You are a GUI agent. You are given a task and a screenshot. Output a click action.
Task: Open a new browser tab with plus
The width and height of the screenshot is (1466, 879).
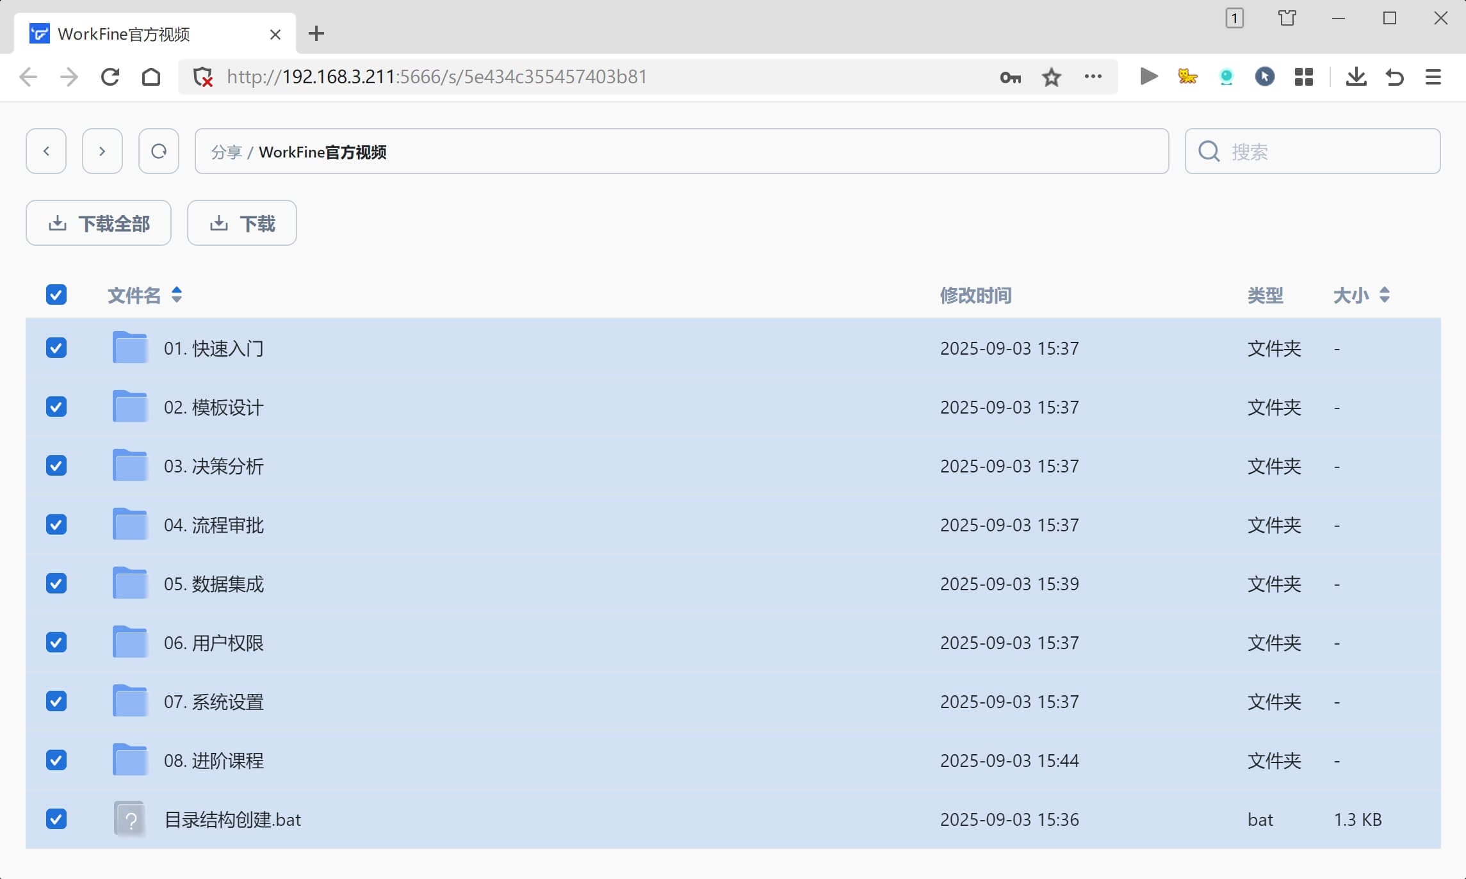(x=316, y=34)
